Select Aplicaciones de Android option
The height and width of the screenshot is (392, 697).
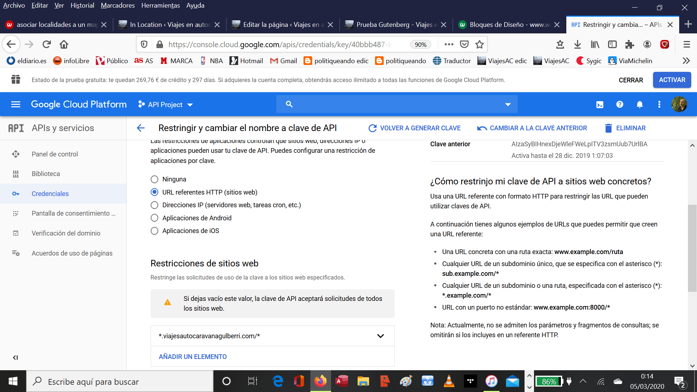click(x=154, y=218)
